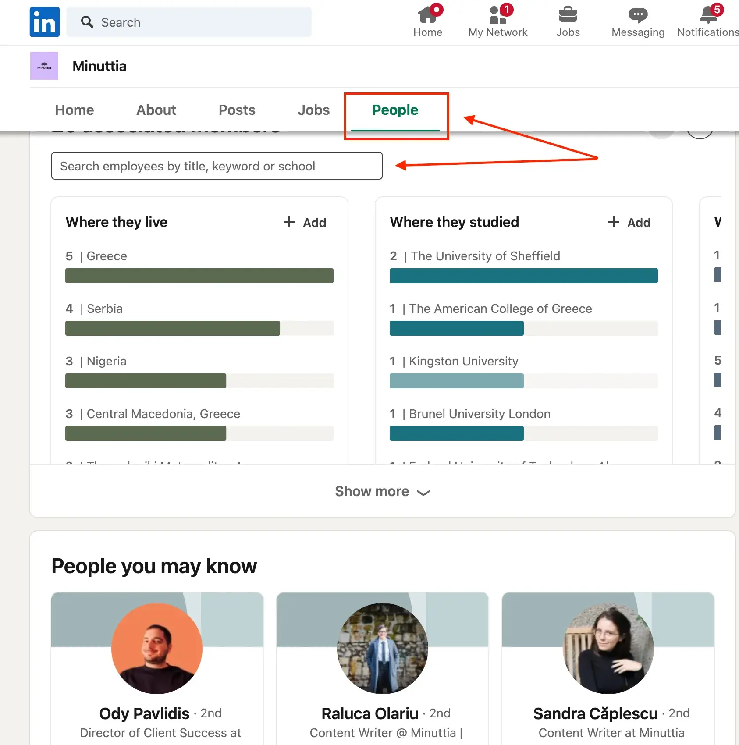Filter by the Greece bar

point(199,276)
